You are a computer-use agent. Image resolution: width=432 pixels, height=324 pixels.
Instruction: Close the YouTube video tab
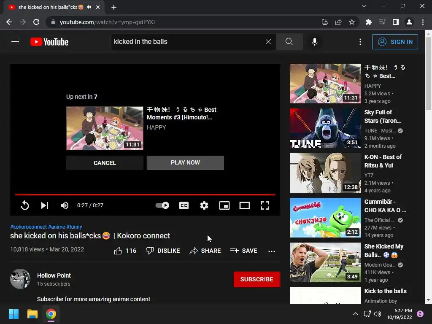click(x=98, y=7)
